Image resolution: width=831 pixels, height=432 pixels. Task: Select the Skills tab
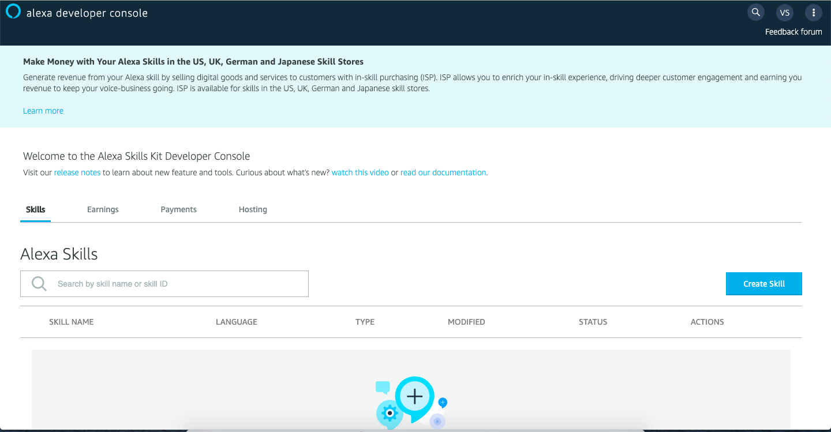pyautogui.click(x=36, y=209)
